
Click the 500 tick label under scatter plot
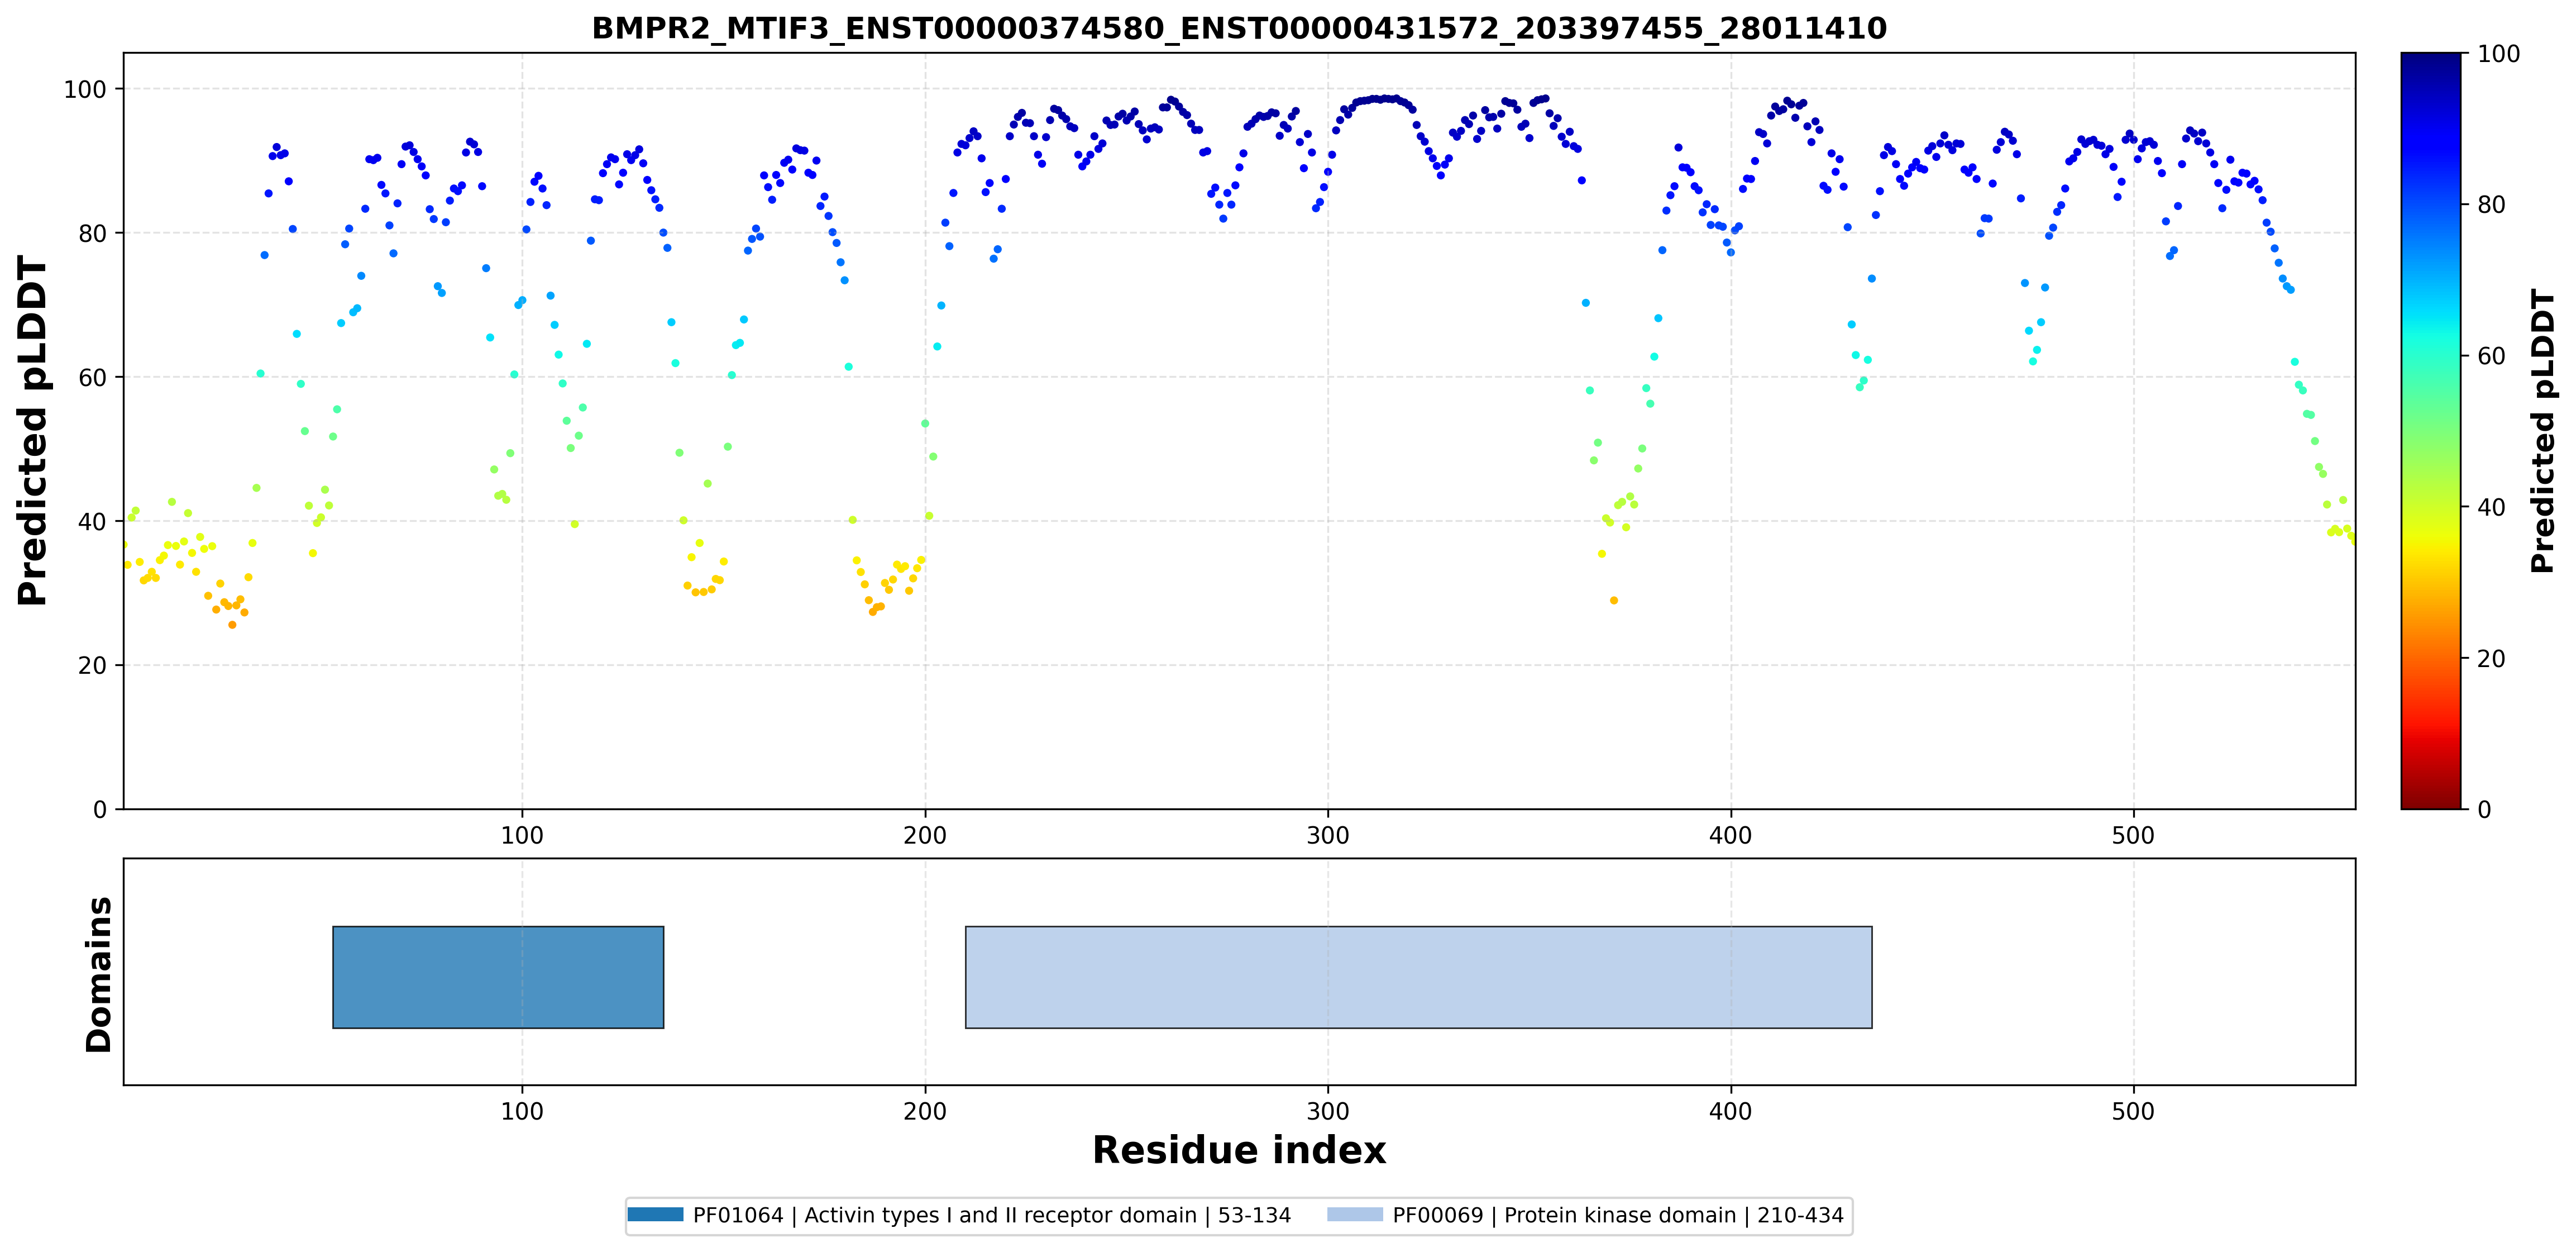(x=2133, y=835)
